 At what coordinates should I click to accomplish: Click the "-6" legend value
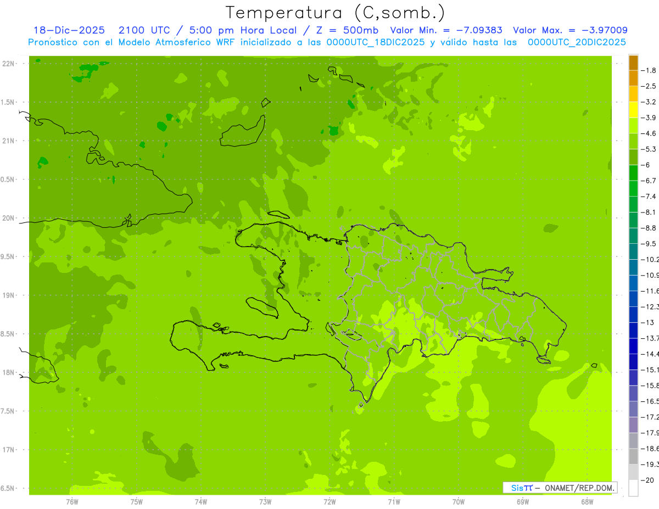click(x=645, y=165)
